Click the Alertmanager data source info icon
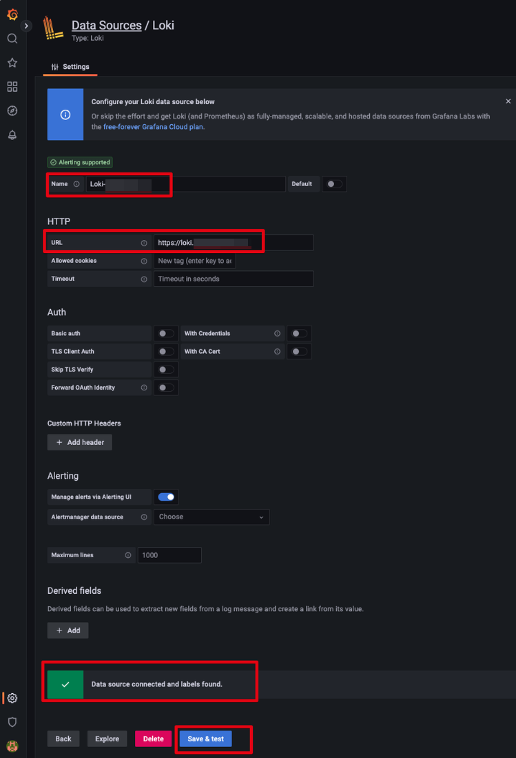The width and height of the screenshot is (516, 758). tap(144, 517)
